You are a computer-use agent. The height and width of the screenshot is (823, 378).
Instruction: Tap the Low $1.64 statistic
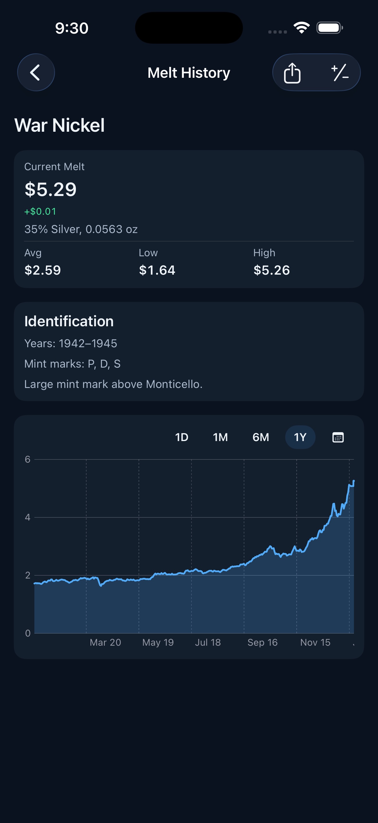(x=157, y=270)
